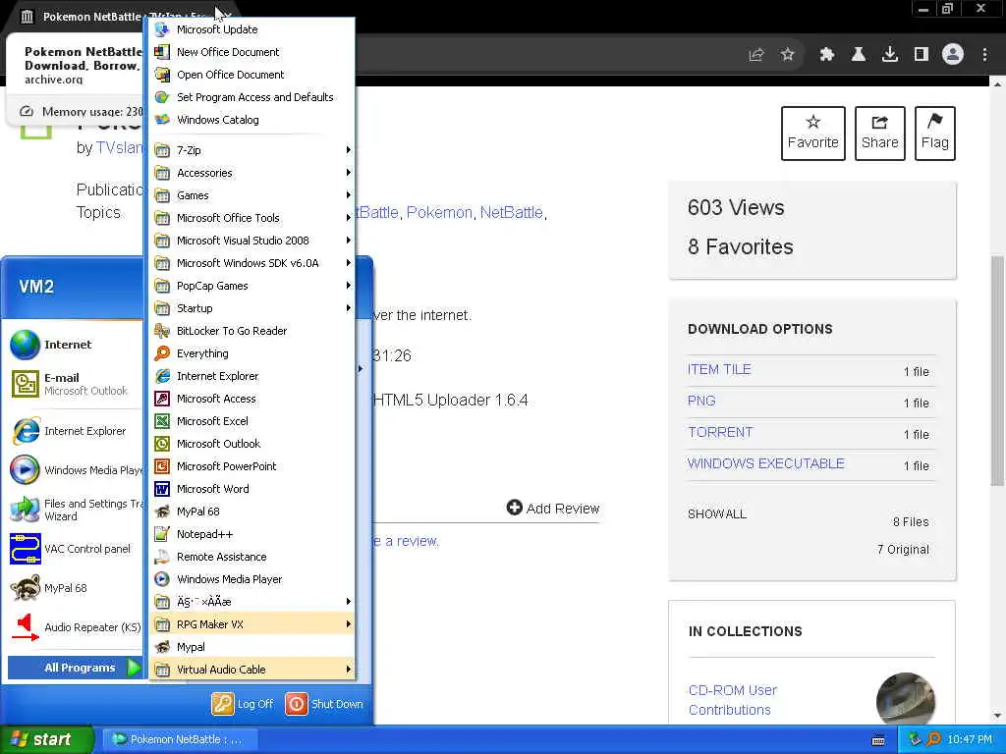Expand Microsoft Windows SDK v6.0A folder
This screenshot has height=754, width=1006.
252,263
